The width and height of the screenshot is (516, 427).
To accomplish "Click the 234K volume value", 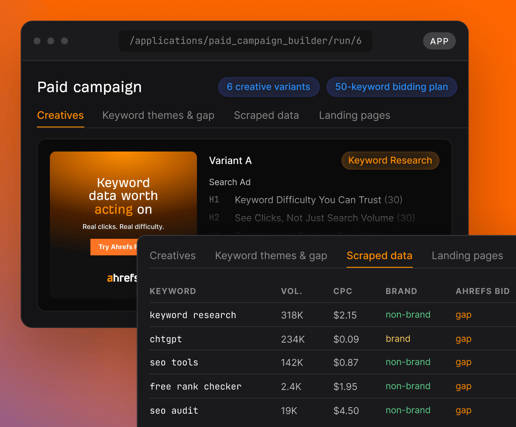I will click(x=293, y=340).
